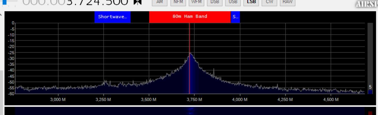Image resolution: width=378 pixels, height=115 pixels.
Task: Switch to USB mode
Action: [233, 2]
